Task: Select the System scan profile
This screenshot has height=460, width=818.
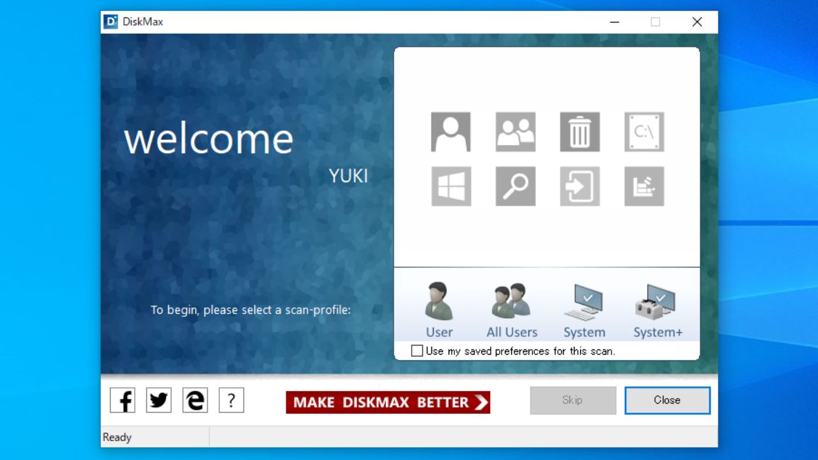Action: click(584, 310)
